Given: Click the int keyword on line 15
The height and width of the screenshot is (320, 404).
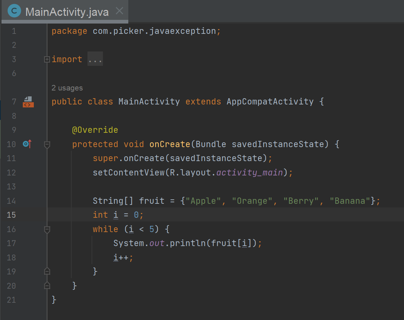Looking at the screenshot, I should coord(100,215).
